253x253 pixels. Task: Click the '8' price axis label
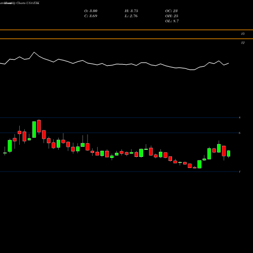tap(240, 117)
